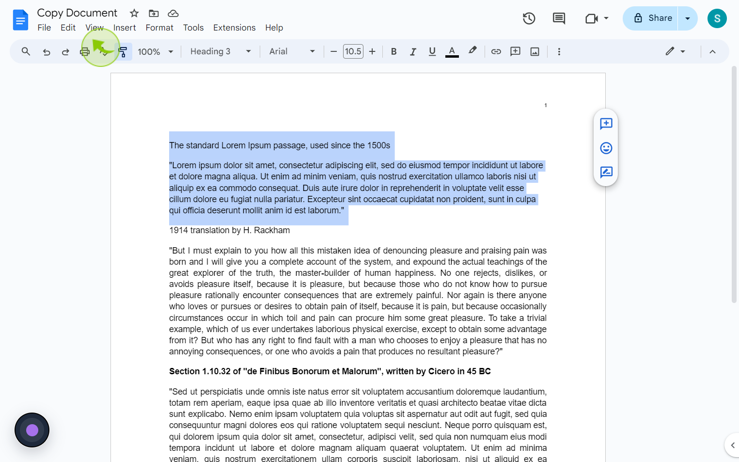
Task: Click the vertical scrollbar
Action: pyautogui.click(x=734, y=184)
